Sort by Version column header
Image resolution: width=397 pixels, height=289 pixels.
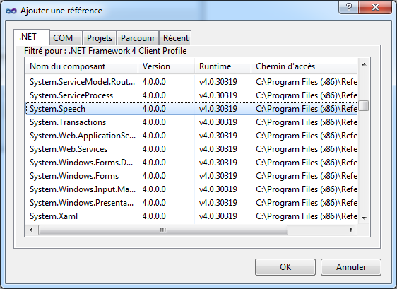(166, 66)
